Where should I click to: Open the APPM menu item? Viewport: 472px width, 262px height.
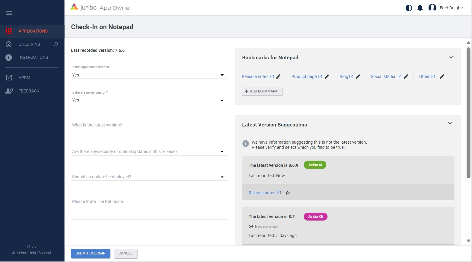[x=32, y=78]
